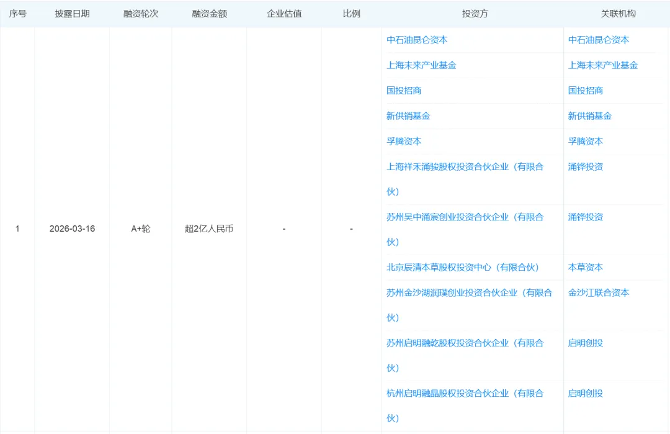Open investor link 国投招商

[404, 90]
